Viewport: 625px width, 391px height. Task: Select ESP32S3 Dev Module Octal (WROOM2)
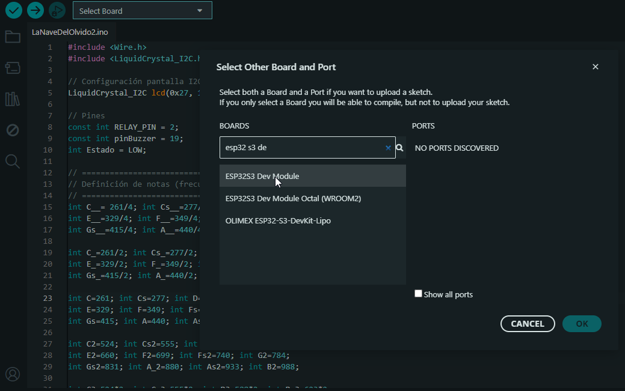point(313,198)
